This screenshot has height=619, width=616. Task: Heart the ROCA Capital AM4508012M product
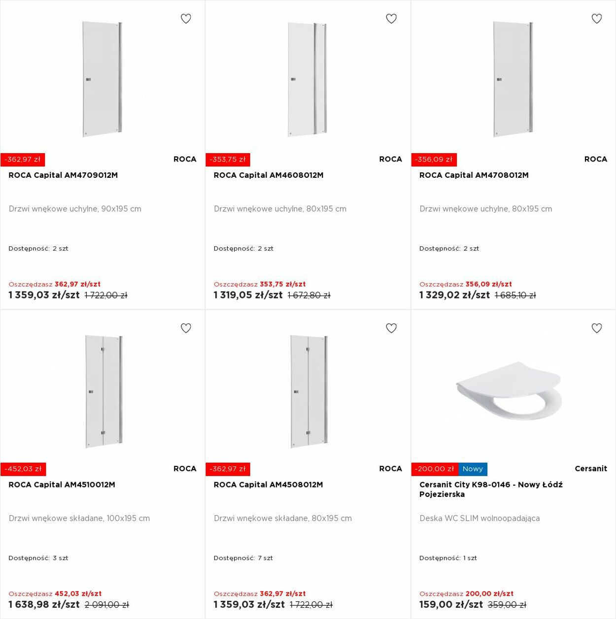[391, 328]
